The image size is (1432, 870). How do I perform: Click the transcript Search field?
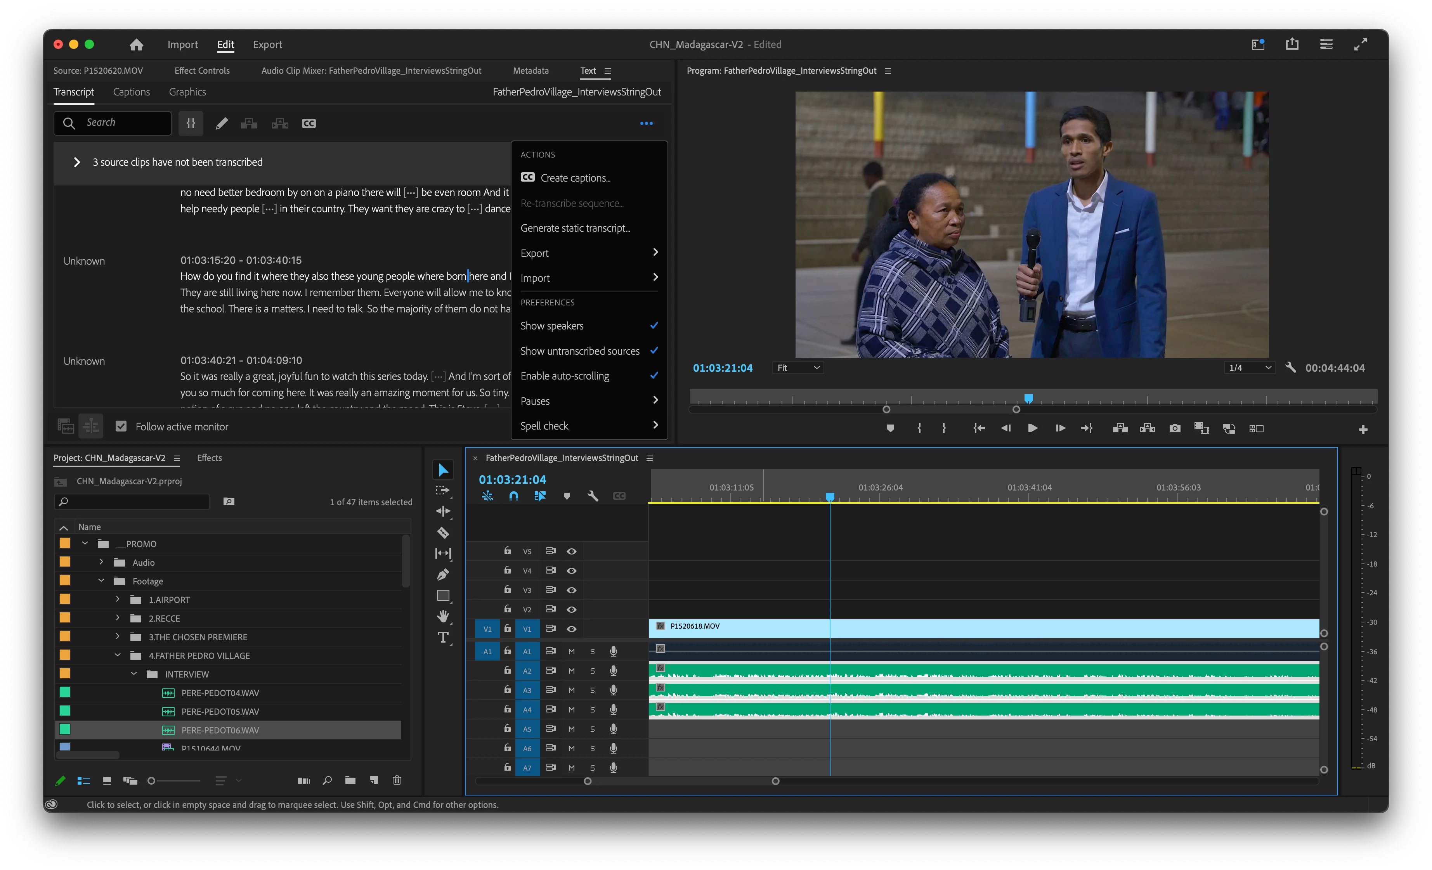tap(122, 123)
